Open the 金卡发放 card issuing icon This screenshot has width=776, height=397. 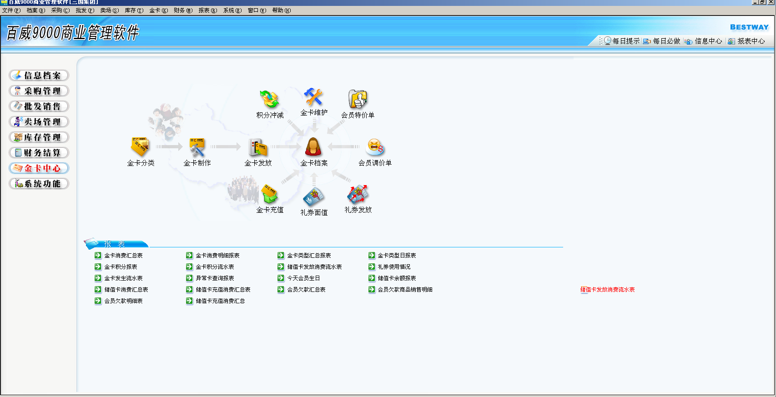click(x=257, y=147)
